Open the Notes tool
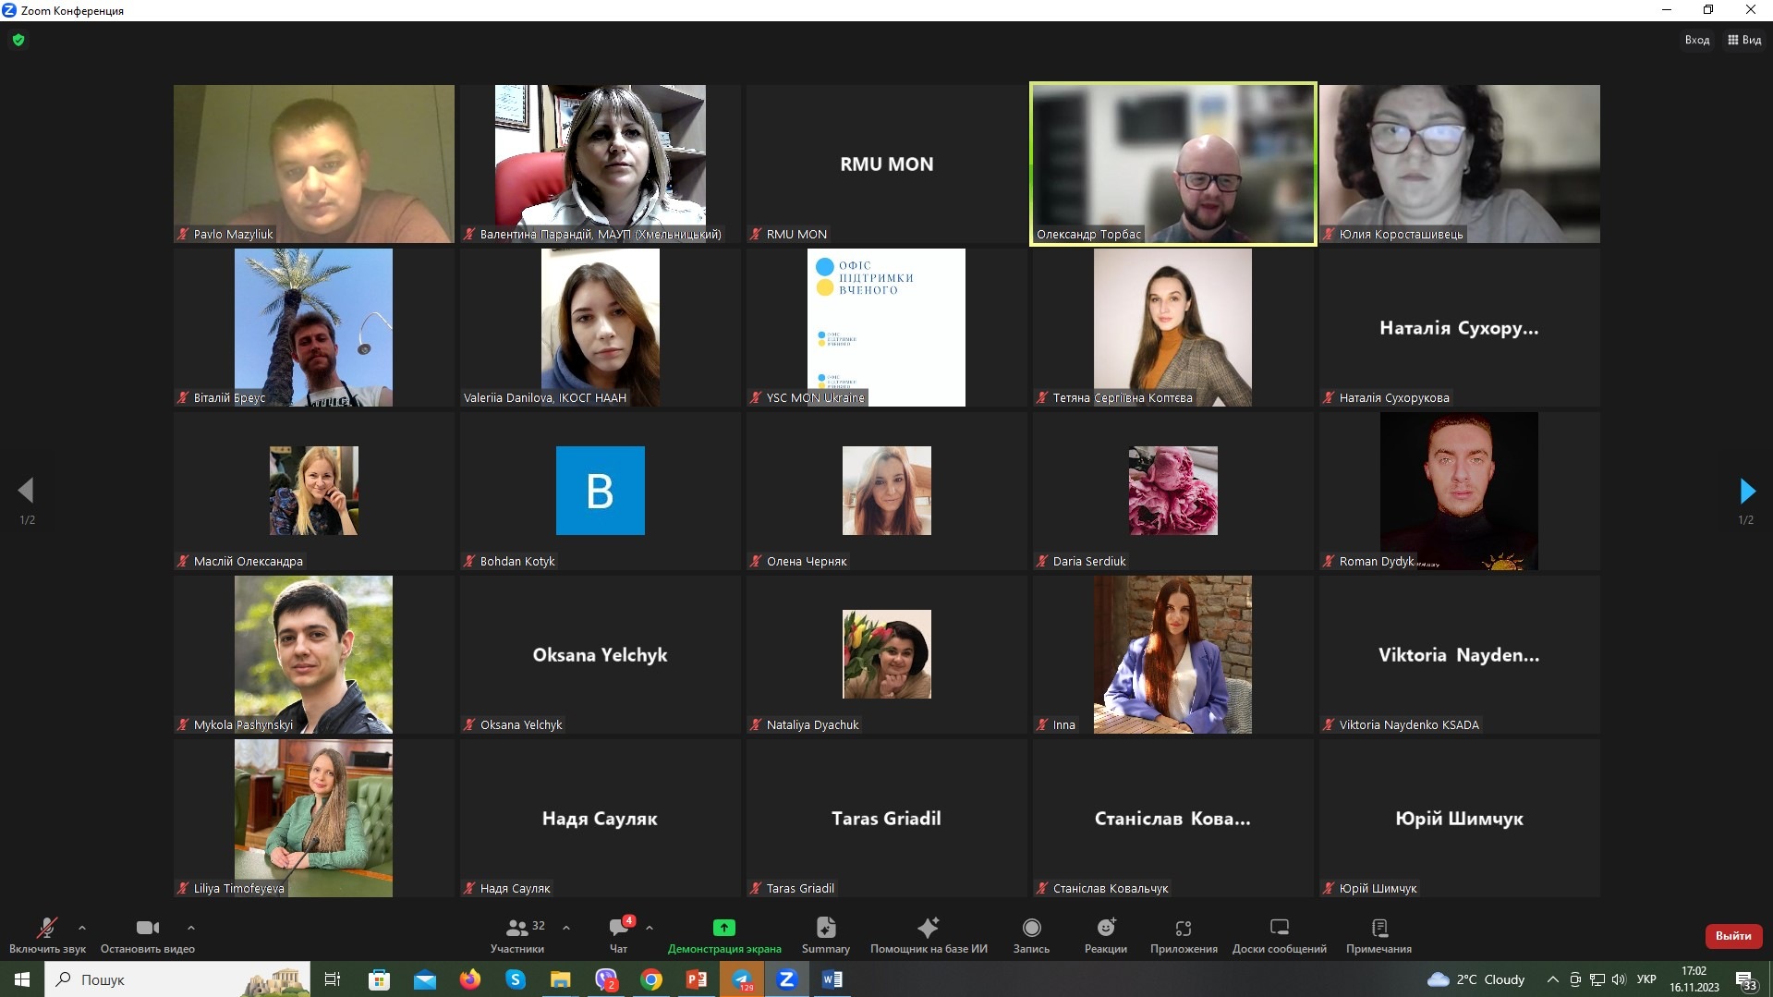This screenshot has height=997, width=1773. (1378, 928)
